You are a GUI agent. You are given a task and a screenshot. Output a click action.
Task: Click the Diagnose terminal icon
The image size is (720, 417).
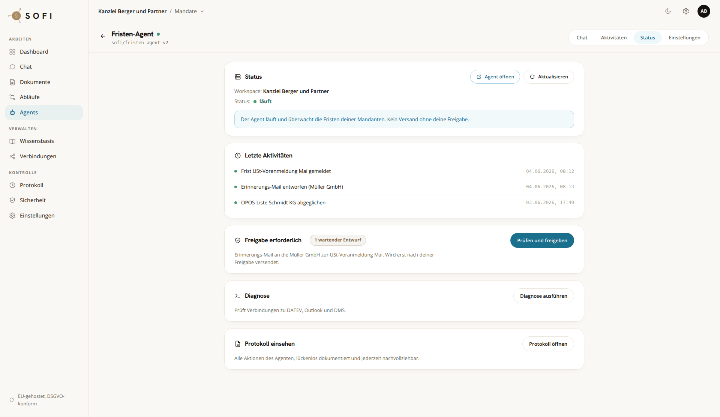coord(238,296)
